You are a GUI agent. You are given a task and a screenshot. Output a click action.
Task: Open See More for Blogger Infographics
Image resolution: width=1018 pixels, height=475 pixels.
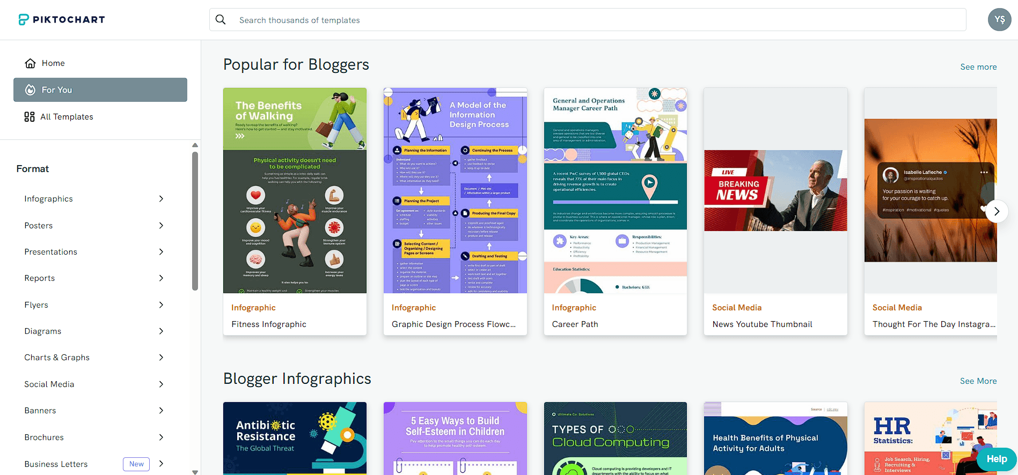(x=978, y=381)
